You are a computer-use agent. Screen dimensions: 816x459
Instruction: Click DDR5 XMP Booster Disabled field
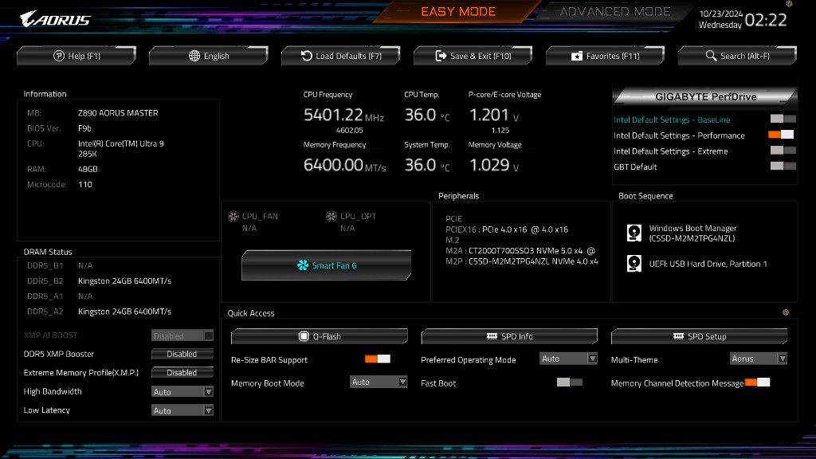(182, 354)
